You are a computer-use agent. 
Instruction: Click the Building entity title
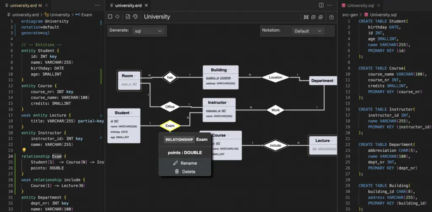point(219,70)
